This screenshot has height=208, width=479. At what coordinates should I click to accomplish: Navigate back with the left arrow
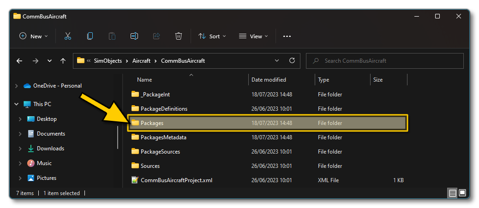(x=19, y=61)
